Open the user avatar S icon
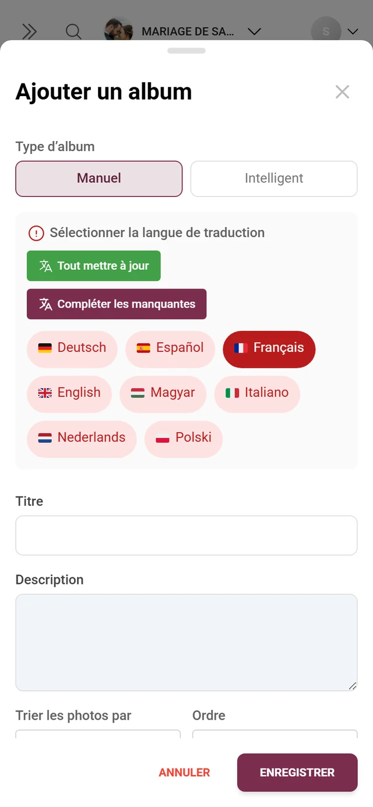373x807 pixels. point(326,31)
